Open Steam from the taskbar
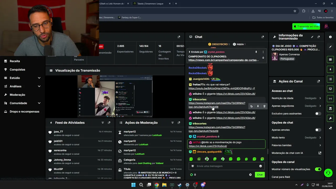Screen dimensions: 336x189 click(x=180, y=185)
